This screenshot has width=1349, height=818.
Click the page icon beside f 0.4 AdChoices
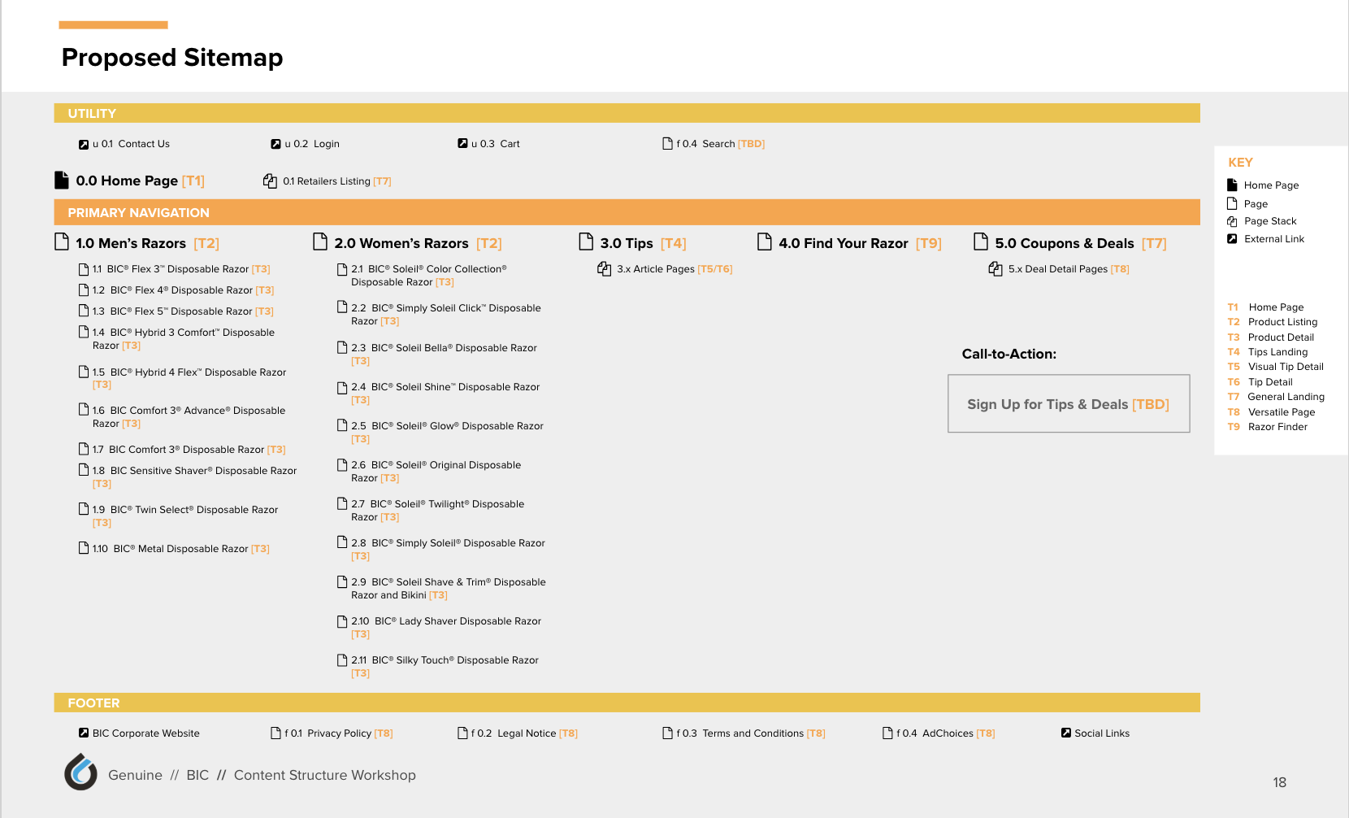point(887,733)
